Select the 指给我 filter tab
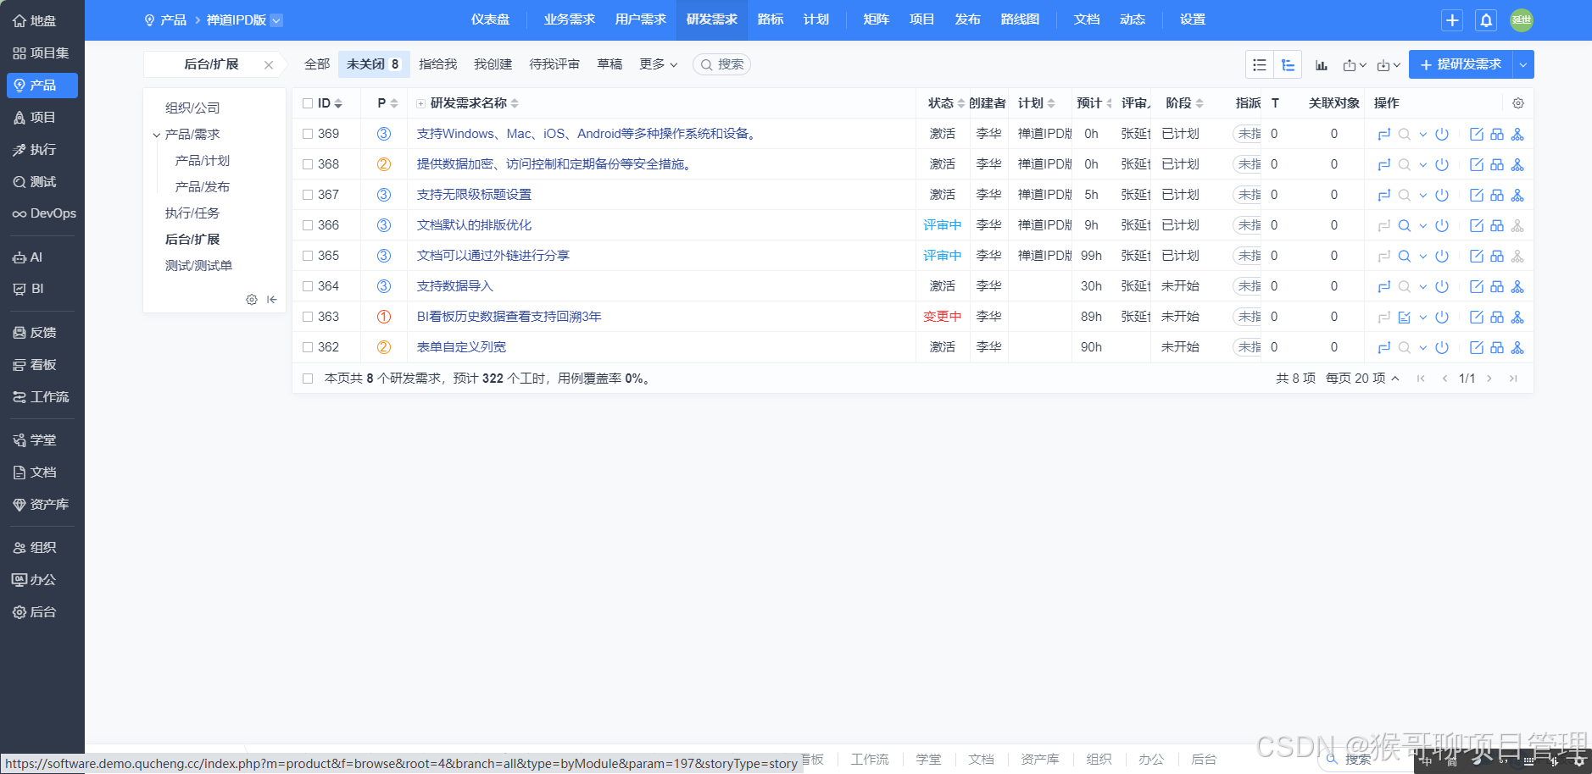The width and height of the screenshot is (1592, 774). [437, 64]
